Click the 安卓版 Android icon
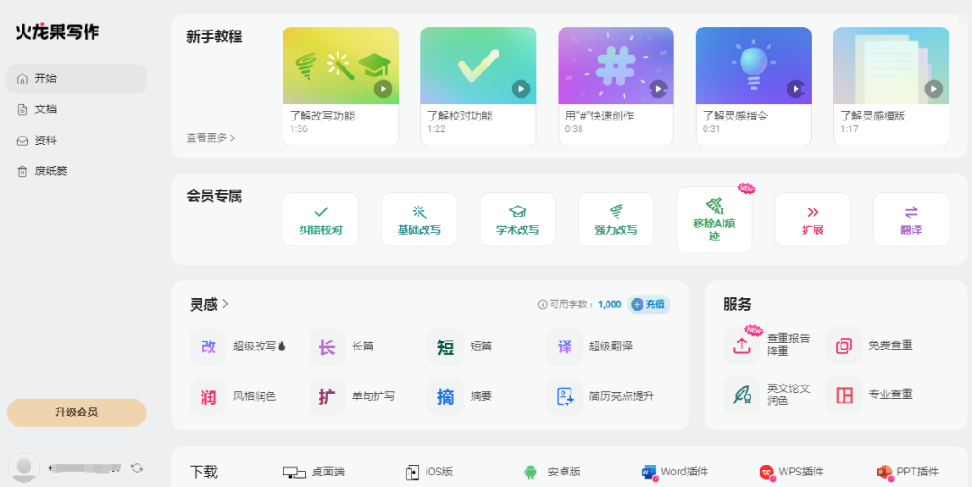Screen dimensions: 972x487 click(530, 472)
